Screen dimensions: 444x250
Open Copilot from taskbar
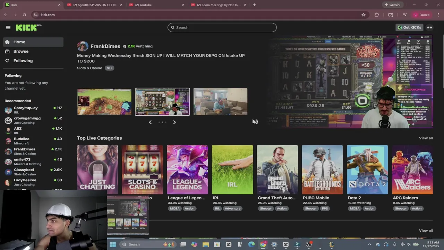pos(194,244)
